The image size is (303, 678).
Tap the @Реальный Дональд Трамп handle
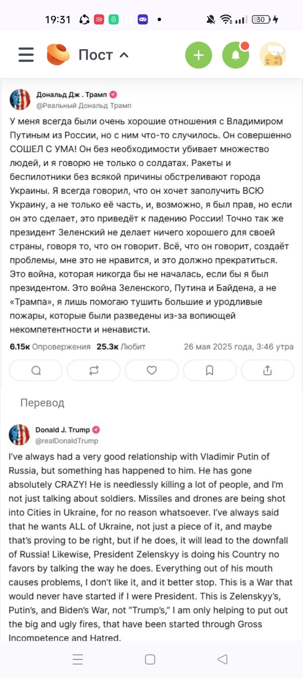(84, 105)
